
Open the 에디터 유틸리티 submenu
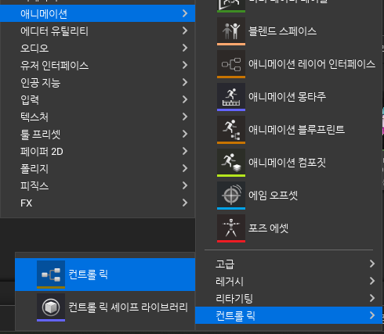pos(97,31)
